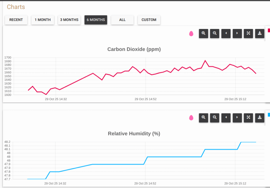Image resolution: width=270 pixels, height=188 pixels.
Task: Download the Carbon Dioxide chart data
Action: pos(260,33)
